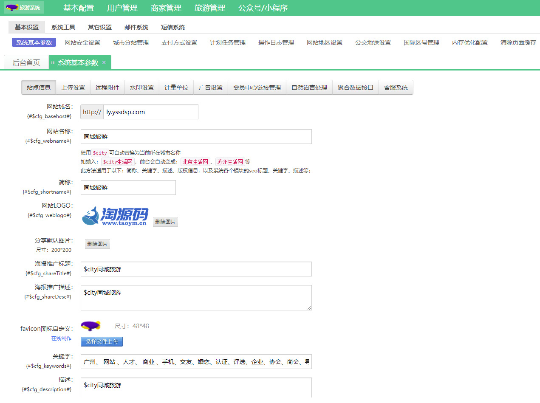Click the 淘源码 website logo image

coord(115,216)
